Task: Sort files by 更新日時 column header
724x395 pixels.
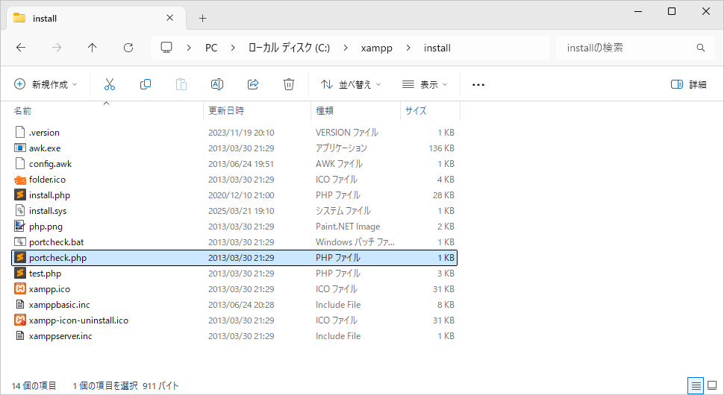Action: [226, 111]
